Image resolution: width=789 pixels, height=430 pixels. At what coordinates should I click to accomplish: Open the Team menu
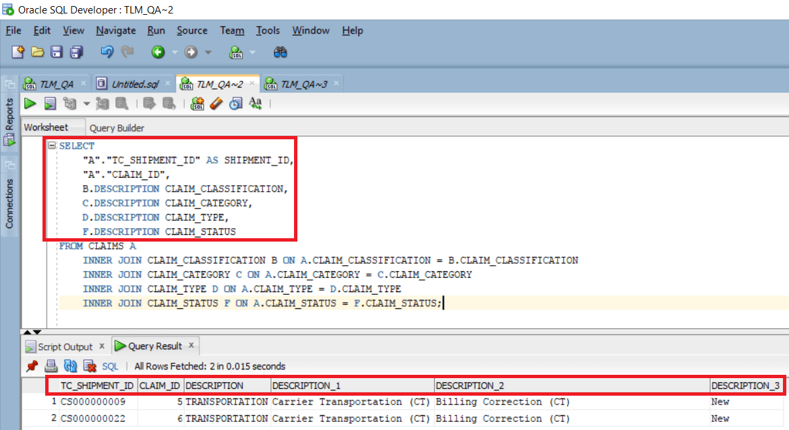[x=232, y=31]
